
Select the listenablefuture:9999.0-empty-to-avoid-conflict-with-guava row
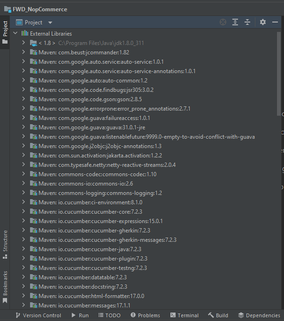[146, 137]
